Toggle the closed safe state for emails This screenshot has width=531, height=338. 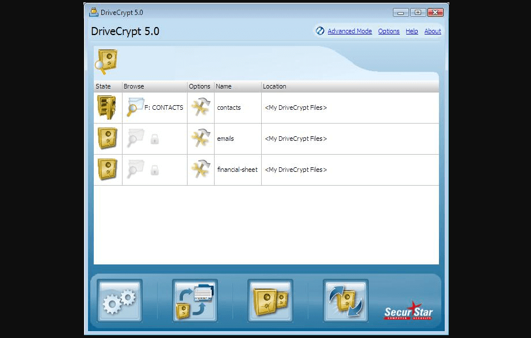[x=107, y=139]
